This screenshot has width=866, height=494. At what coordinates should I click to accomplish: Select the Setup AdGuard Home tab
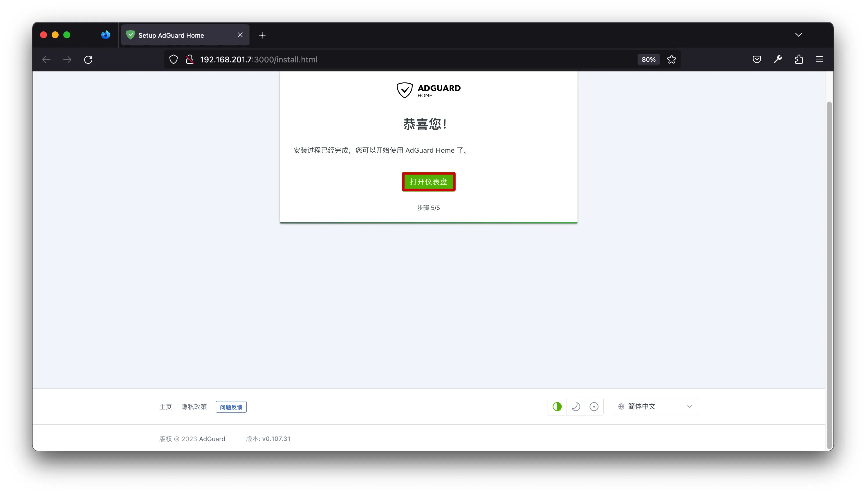coord(185,35)
